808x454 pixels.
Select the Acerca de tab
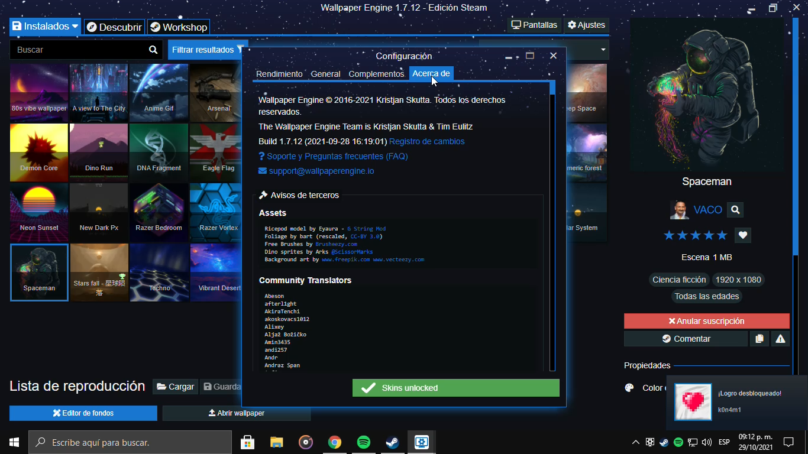(431, 73)
